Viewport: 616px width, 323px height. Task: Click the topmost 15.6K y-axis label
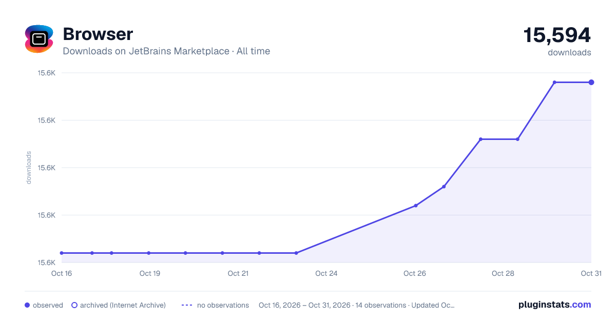tap(46, 73)
